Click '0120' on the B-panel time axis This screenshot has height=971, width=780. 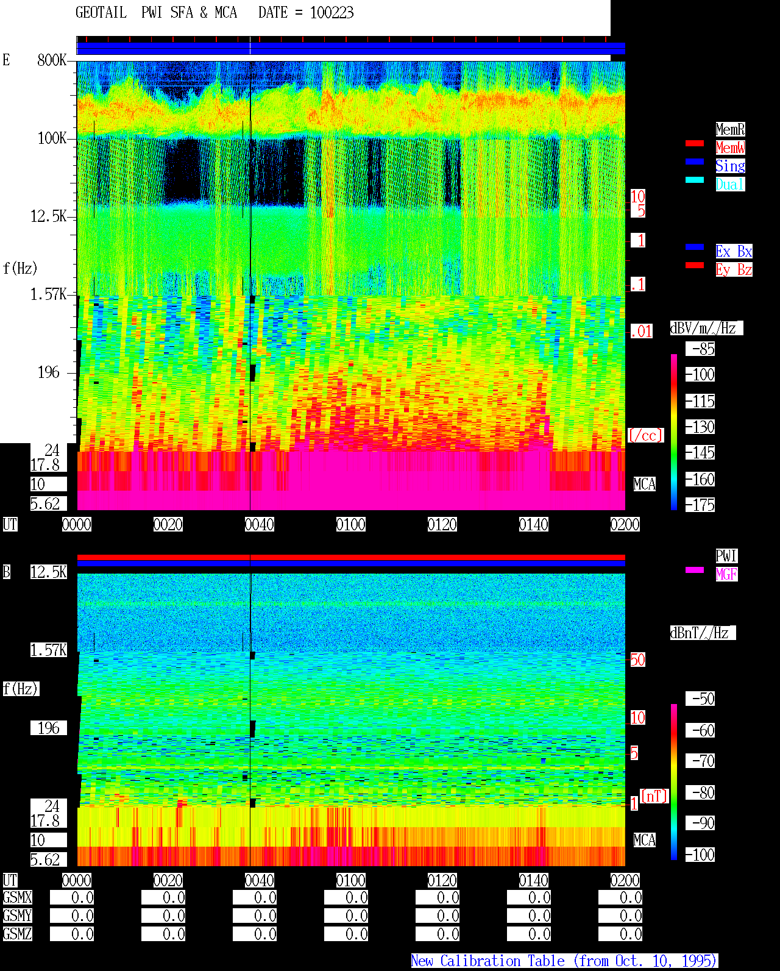442,880
